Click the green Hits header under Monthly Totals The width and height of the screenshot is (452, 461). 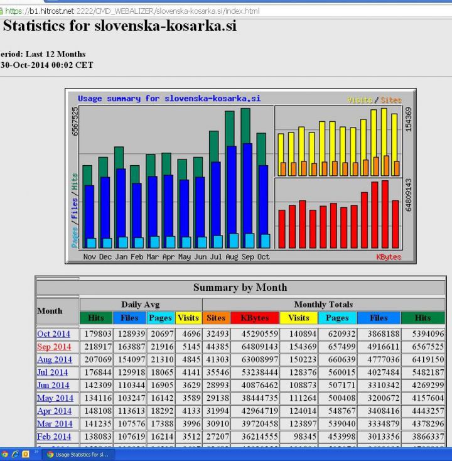coord(423,318)
